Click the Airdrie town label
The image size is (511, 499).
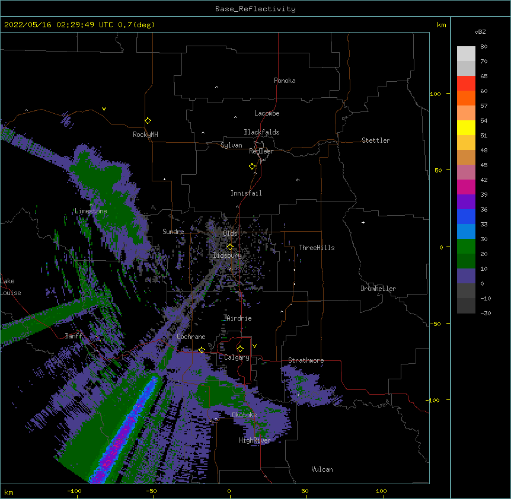click(239, 318)
